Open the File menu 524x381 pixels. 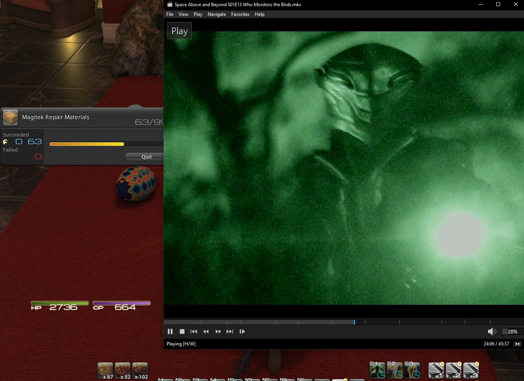[x=170, y=14]
